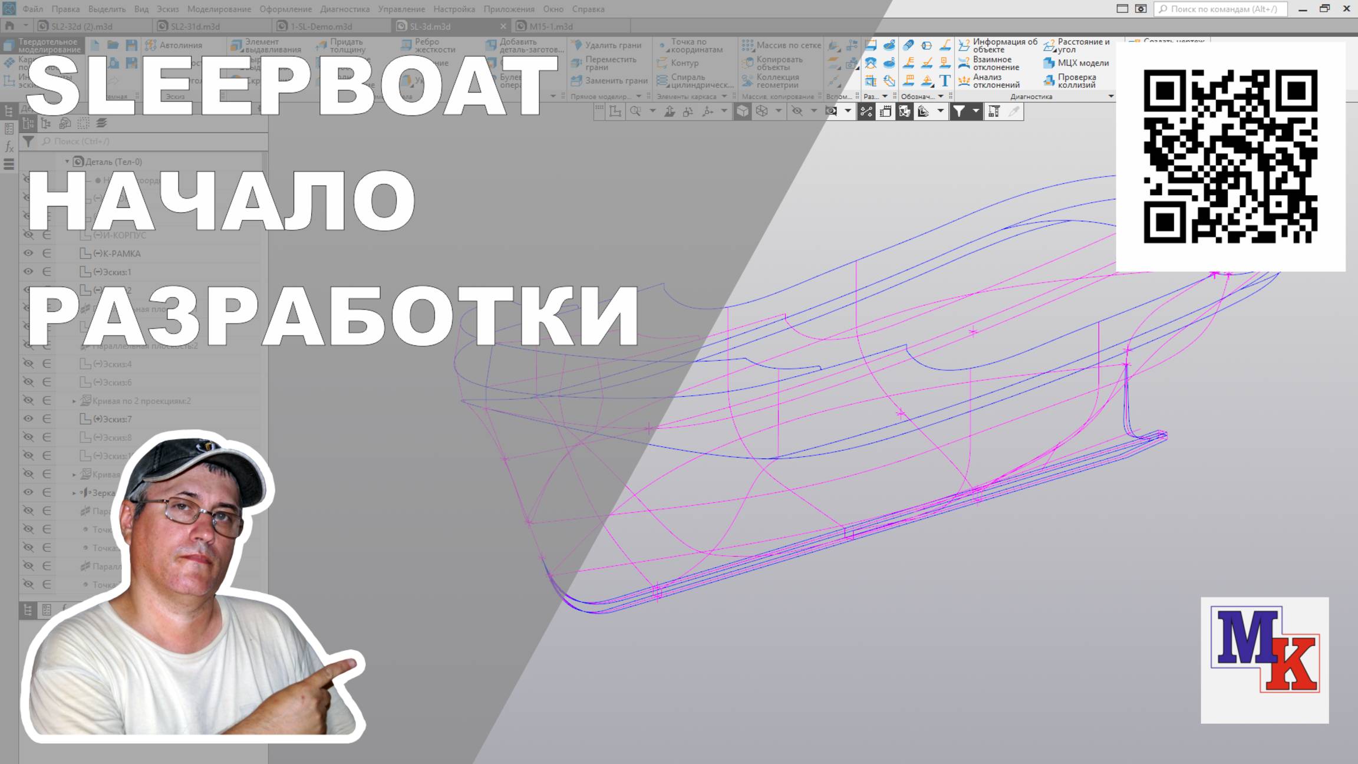1358x764 pixels.
Task: Open the Диагностика menu
Action: point(345,9)
